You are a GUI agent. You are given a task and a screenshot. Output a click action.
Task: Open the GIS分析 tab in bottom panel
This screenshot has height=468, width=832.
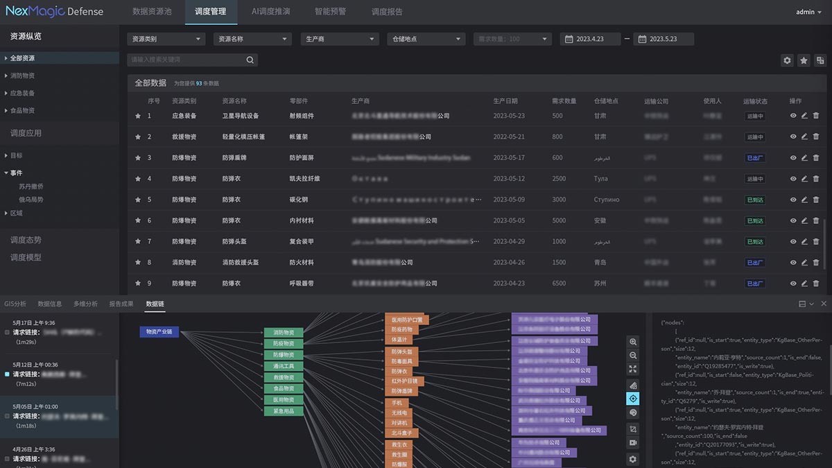[15, 304]
